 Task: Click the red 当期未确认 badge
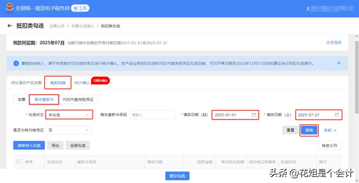[100, 80]
